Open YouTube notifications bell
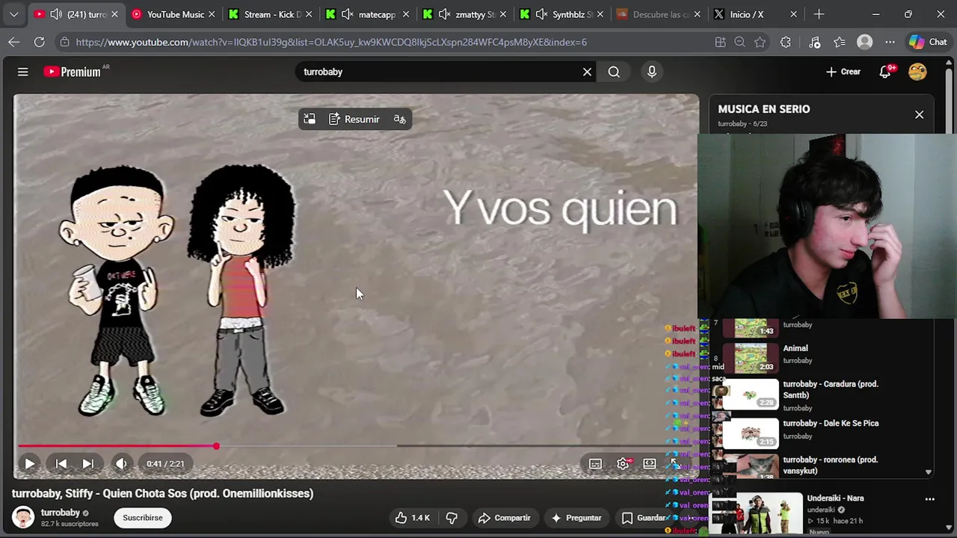957x538 pixels. click(885, 72)
